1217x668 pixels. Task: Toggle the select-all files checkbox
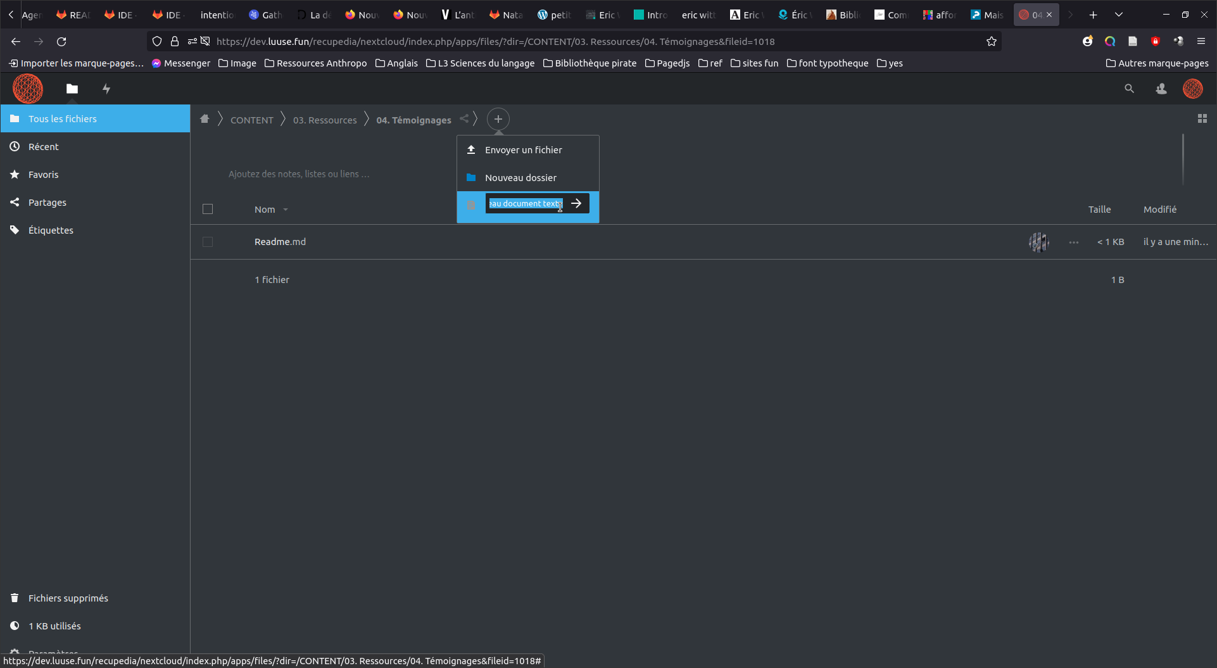[208, 210]
